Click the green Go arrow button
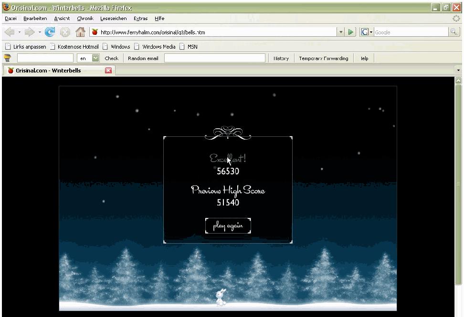 350,32
